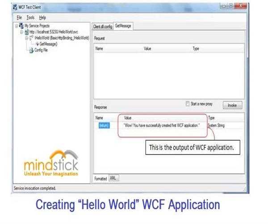Click the Response Name column header
The image size is (268, 224).
(x=99, y=118)
